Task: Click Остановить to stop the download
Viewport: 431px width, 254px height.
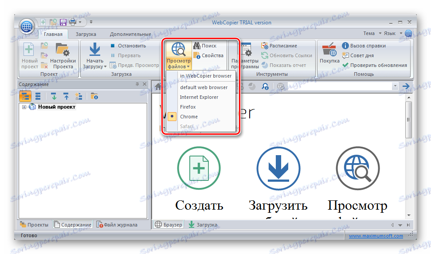Action: pyautogui.click(x=128, y=46)
